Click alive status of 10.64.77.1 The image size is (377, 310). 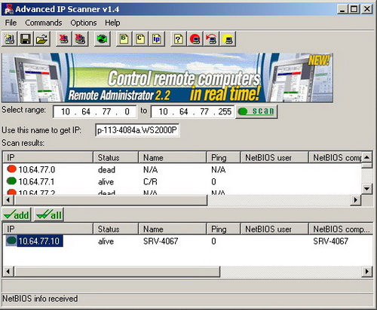[106, 181]
